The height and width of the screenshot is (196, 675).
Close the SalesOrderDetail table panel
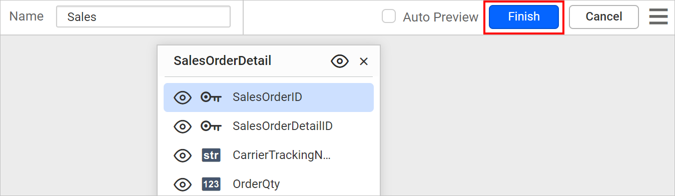pyautogui.click(x=364, y=61)
